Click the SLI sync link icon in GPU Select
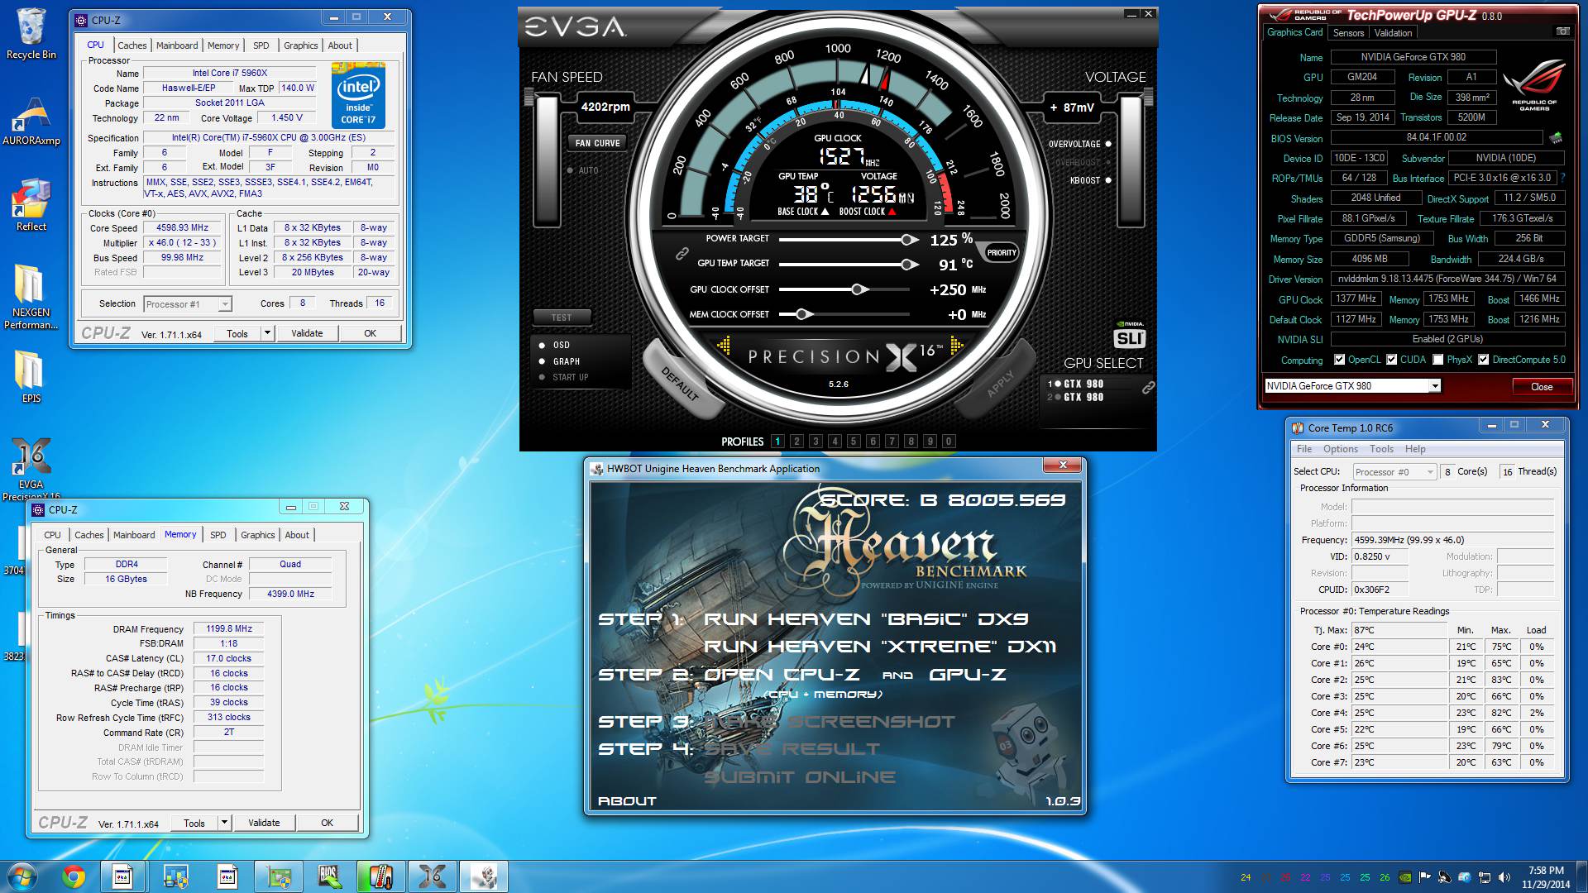This screenshot has width=1588, height=893. (1148, 388)
